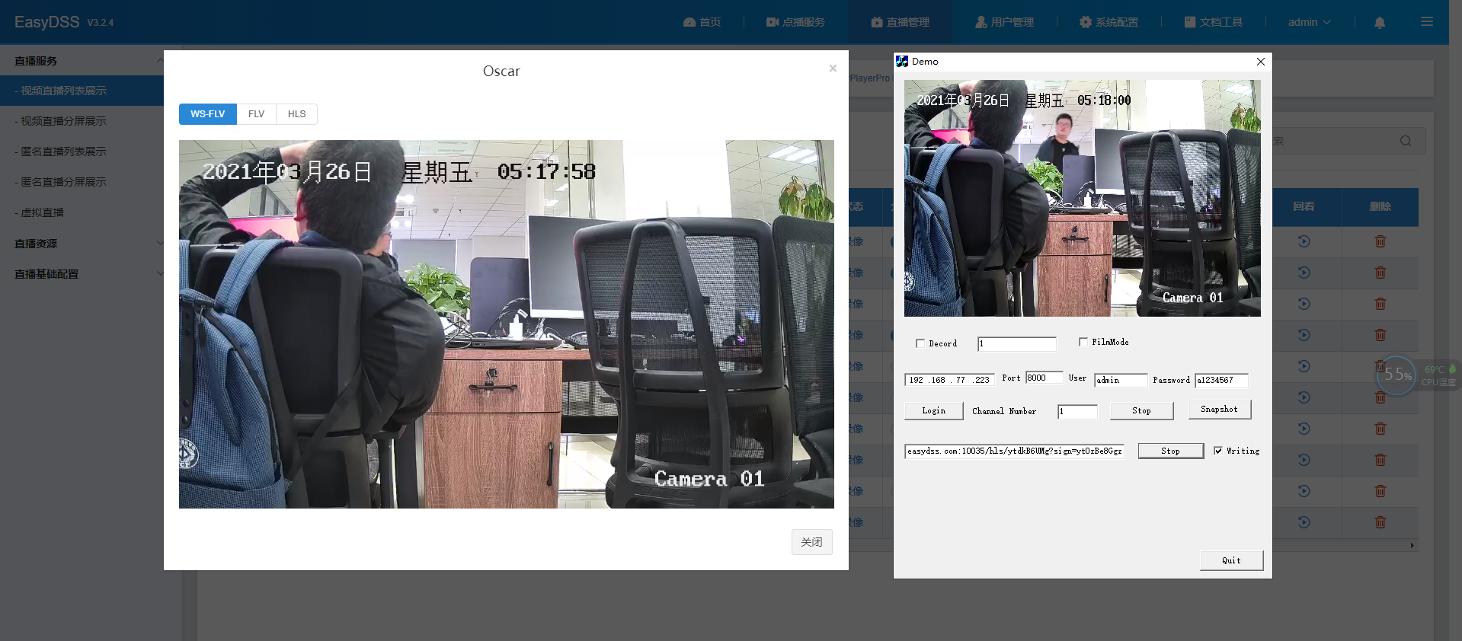This screenshot has height=641, width=1462.
Task: Switch to the HLS stream tab
Action: tap(296, 114)
